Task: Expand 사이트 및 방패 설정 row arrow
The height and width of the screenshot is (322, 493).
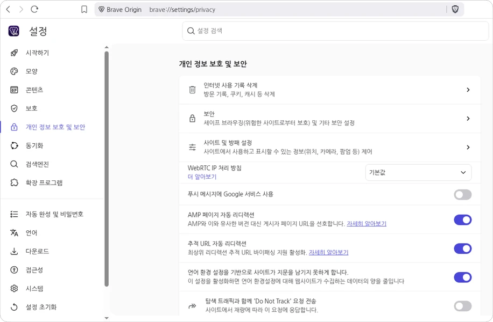Action: (x=468, y=147)
